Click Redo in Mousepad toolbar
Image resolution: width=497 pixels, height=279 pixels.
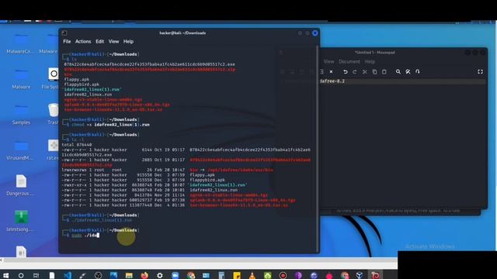pos(355,72)
